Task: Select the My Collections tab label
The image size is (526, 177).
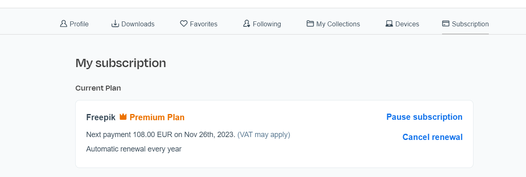Action: [x=338, y=24]
